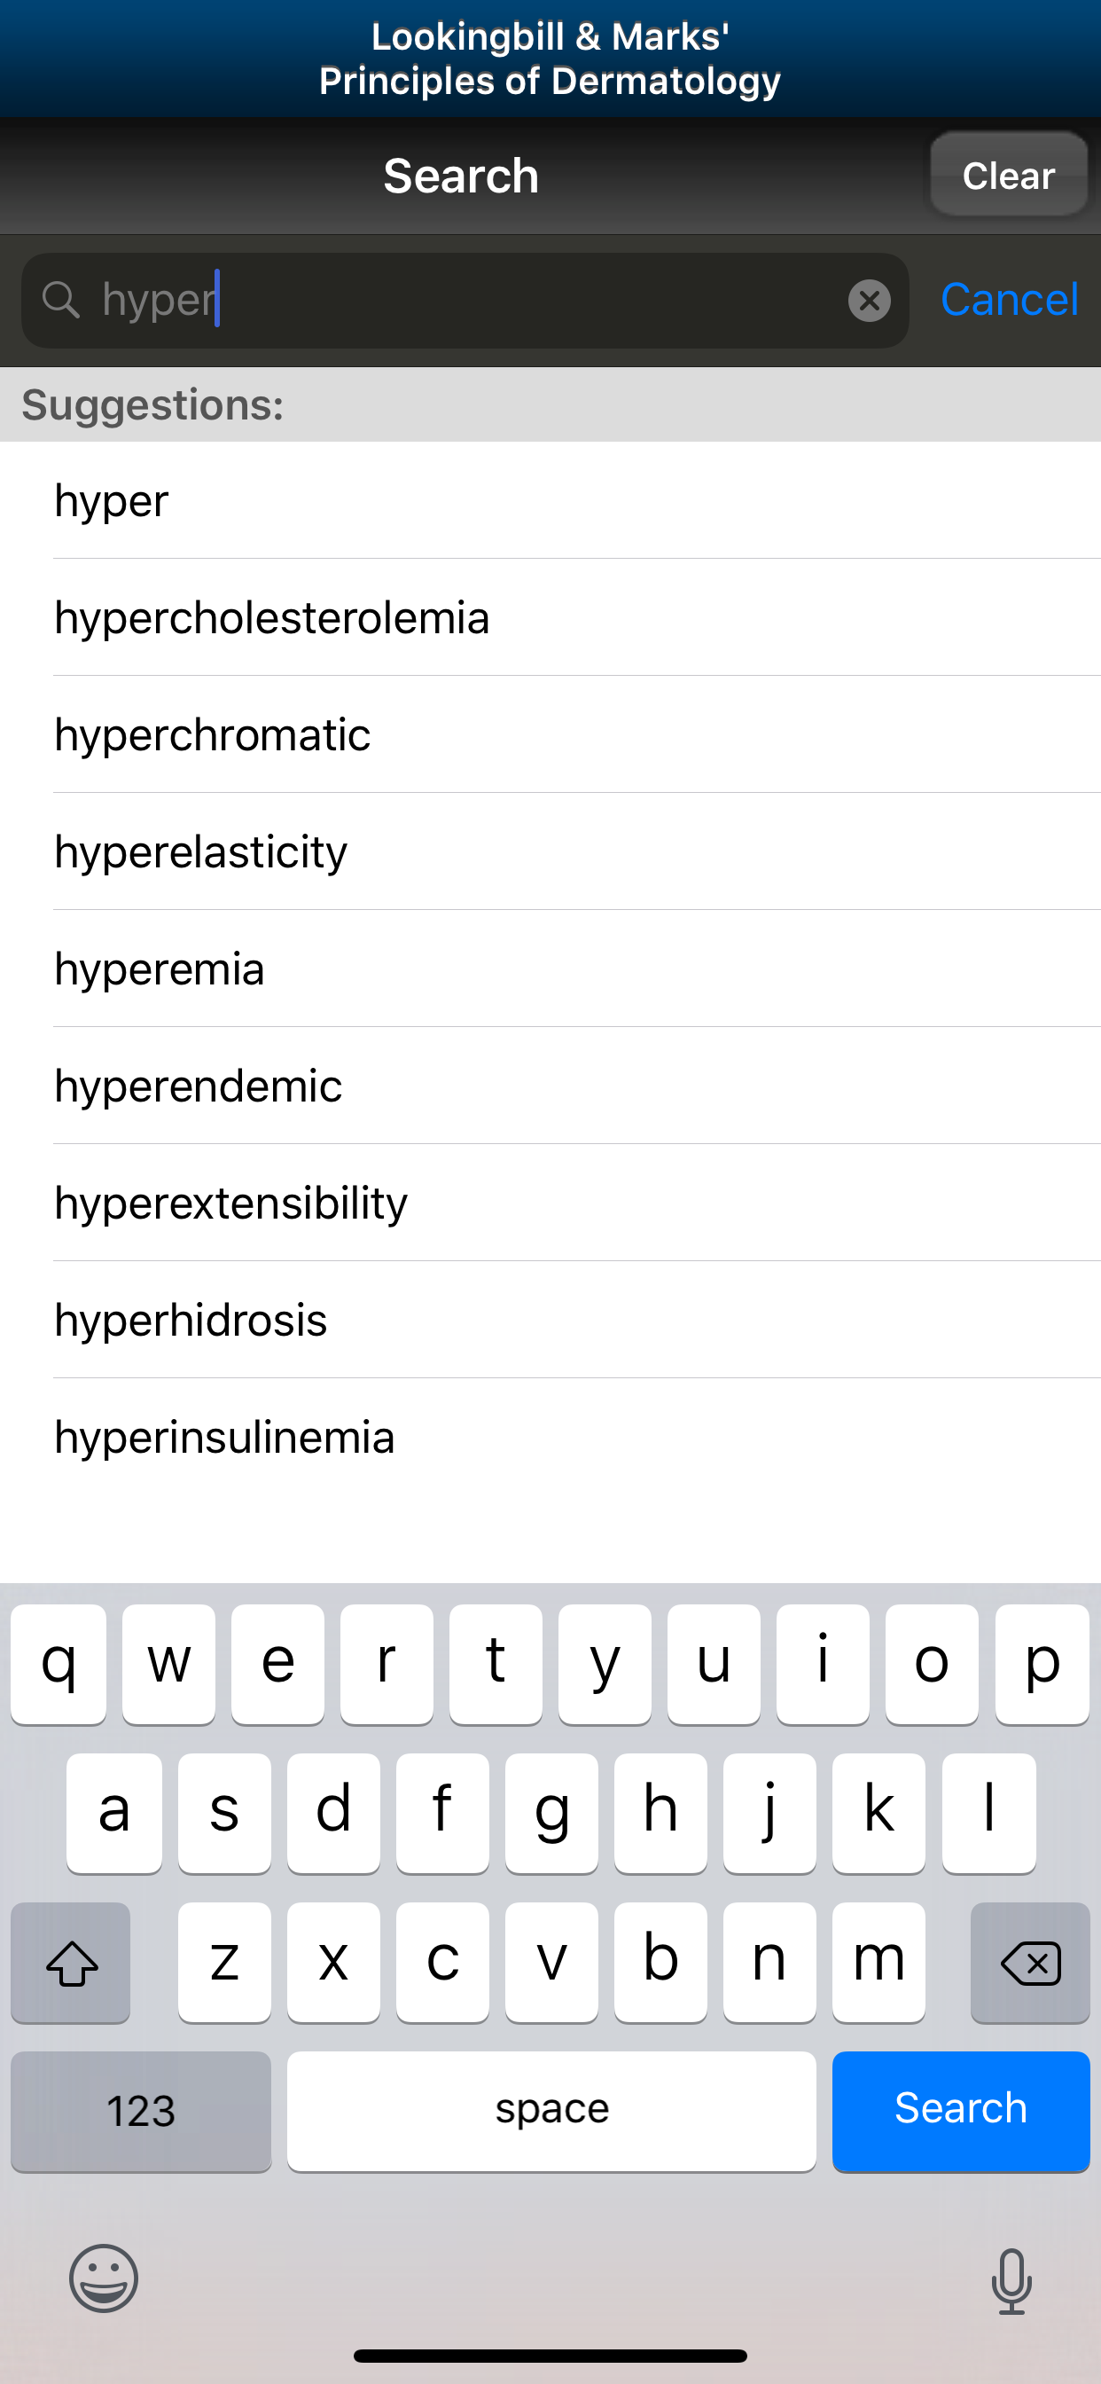Viewport: 1101px width, 2384px height.
Task: Cancel the search
Action: [1009, 300]
